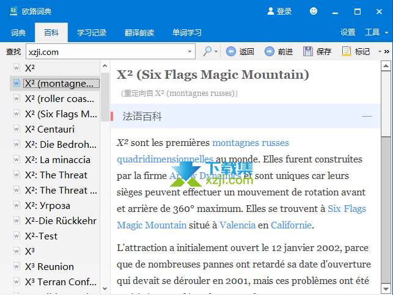This screenshot has height=295, width=393.
Task: Open the dropdown arrow next to 标记
Action: tap(380, 51)
